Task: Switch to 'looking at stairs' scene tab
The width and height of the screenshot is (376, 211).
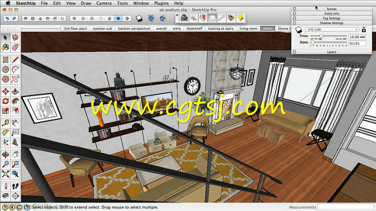Action: coord(221,29)
